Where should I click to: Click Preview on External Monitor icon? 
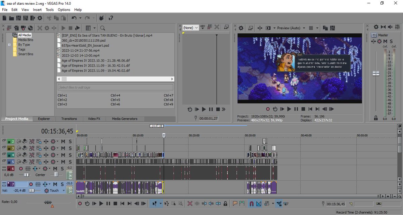click(251, 28)
